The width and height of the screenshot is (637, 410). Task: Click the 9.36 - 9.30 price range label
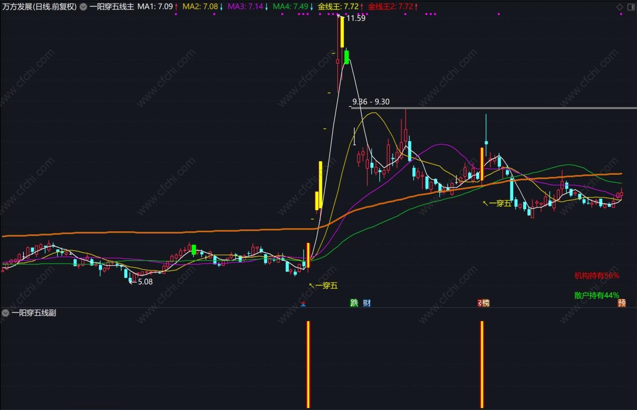370,102
